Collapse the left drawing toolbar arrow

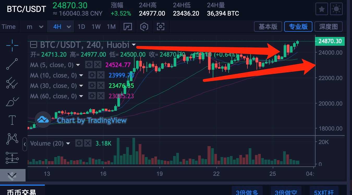[25, 144]
